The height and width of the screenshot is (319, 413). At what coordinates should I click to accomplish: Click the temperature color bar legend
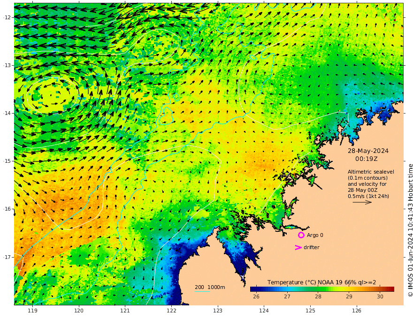pyautogui.click(x=322, y=289)
